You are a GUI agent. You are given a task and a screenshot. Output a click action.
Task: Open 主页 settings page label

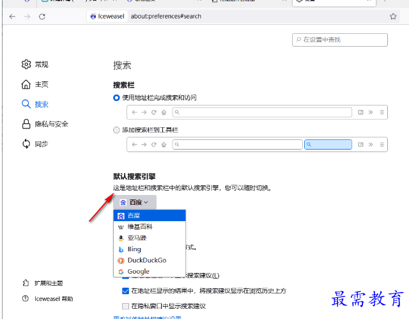click(x=42, y=84)
